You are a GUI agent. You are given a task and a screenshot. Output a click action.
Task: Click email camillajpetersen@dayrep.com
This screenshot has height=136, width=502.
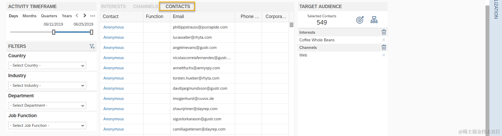[x=199, y=129]
